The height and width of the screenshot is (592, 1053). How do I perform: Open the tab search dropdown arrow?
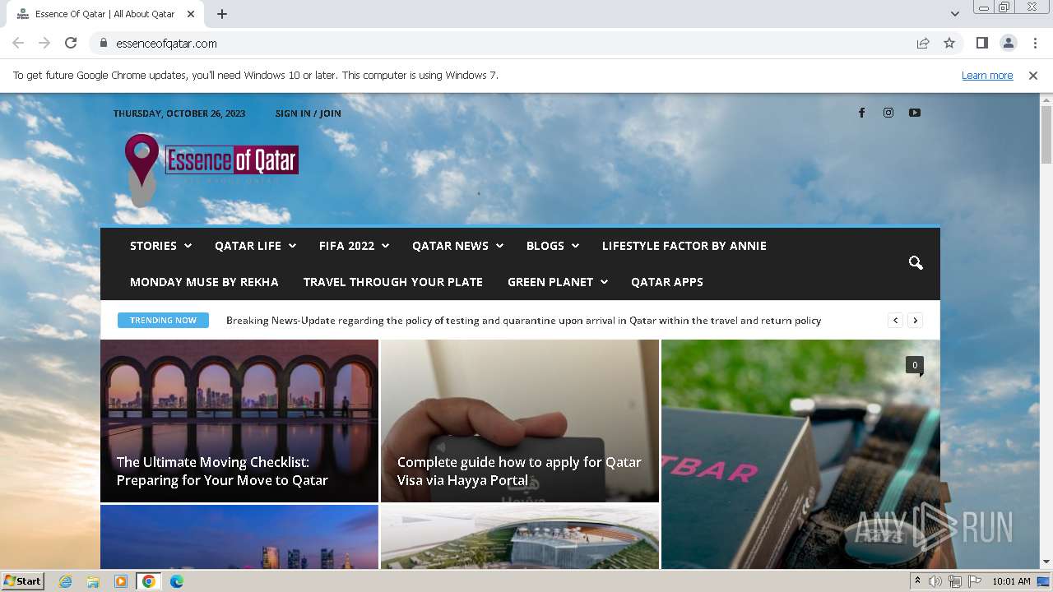(x=954, y=14)
